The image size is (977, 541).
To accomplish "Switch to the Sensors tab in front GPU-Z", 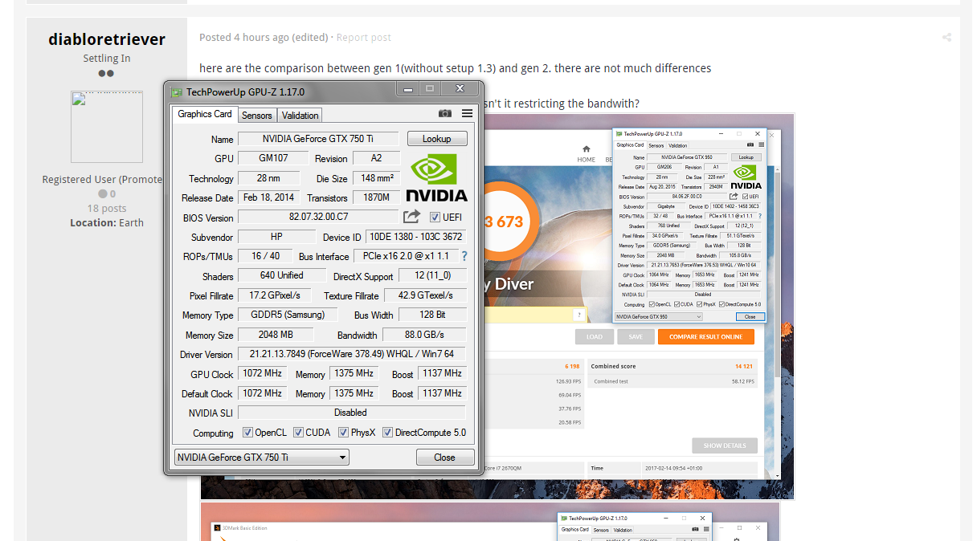I will click(257, 116).
